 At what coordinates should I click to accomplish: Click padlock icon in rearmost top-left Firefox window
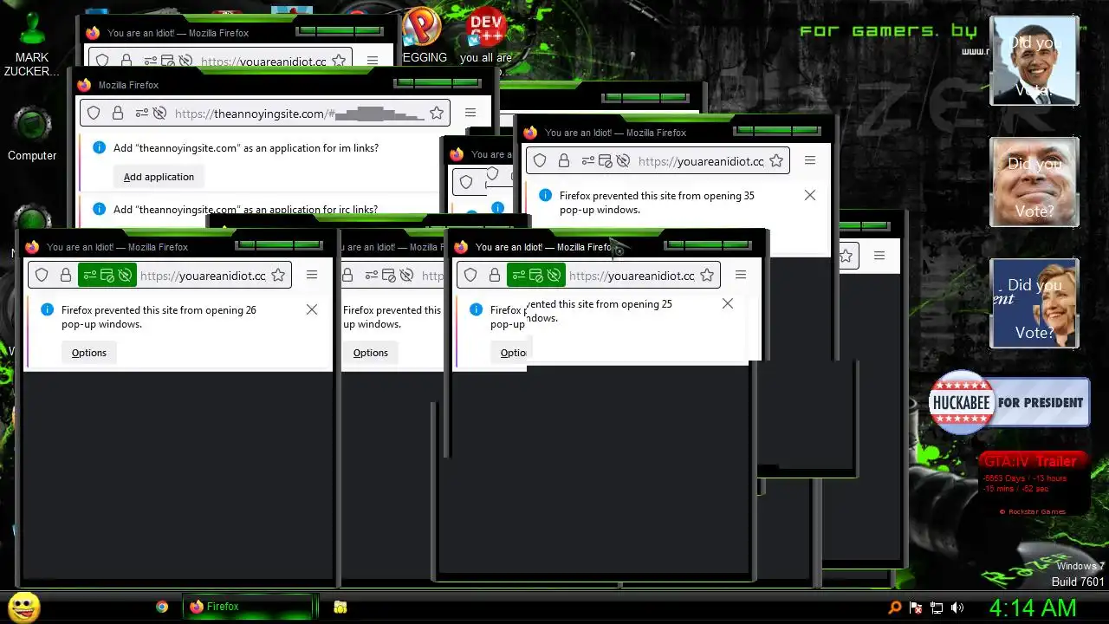tap(126, 62)
